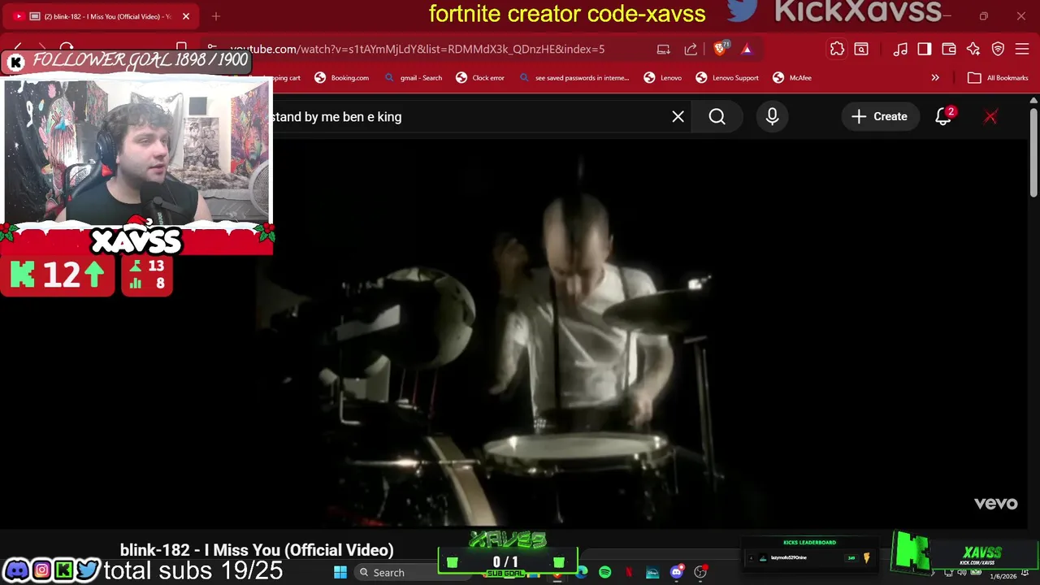Open Leo AI sparkle icon

click(x=973, y=49)
